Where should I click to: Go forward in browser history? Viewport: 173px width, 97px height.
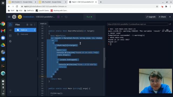tap(13, 6)
